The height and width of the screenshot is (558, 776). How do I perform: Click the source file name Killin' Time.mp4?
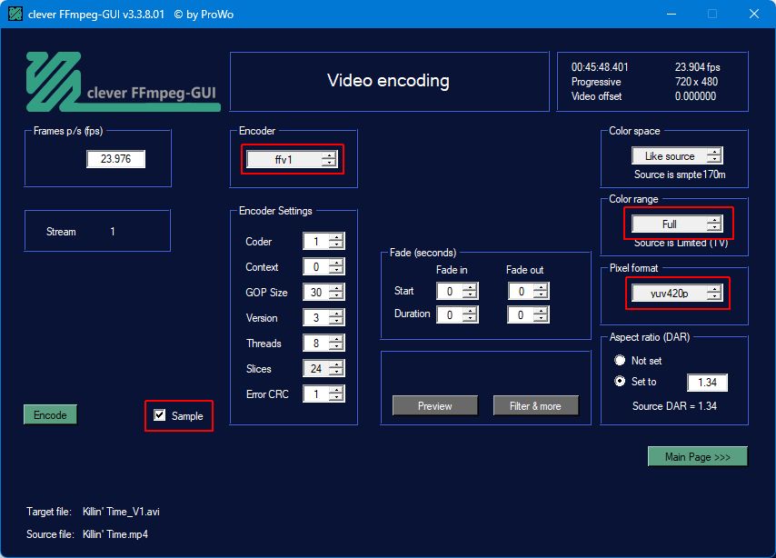(x=115, y=534)
